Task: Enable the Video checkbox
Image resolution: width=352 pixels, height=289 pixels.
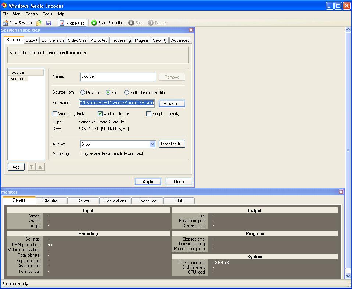Action: [55, 114]
